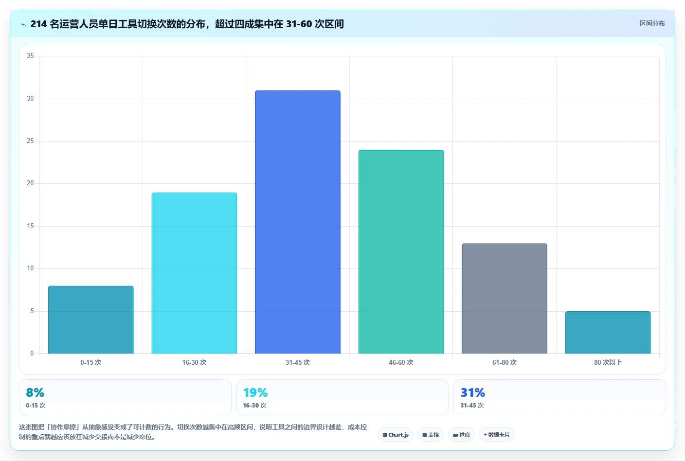Screen dimensions: 685x461
Task: Click the Chart.js chip
Action: click(x=396, y=435)
